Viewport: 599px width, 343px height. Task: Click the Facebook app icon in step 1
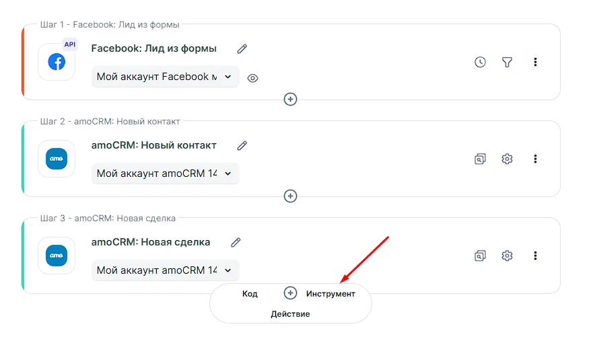tap(57, 62)
